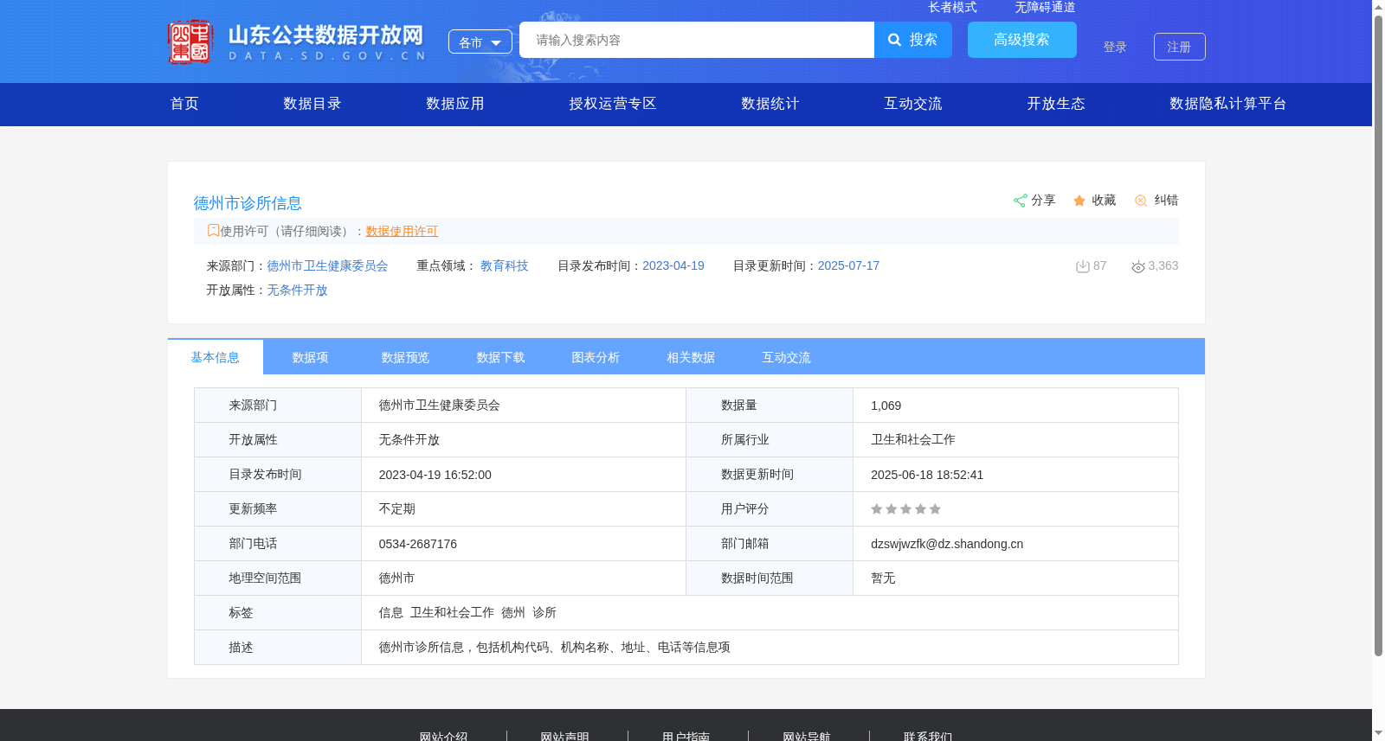Click the 德州市诊所信息 title
The width and height of the screenshot is (1385, 741).
click(x=248, y=203)
